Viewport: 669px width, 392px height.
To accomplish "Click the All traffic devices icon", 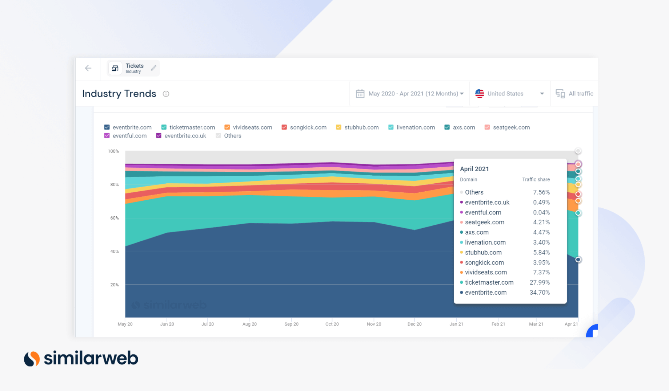I will coord(560,94).
